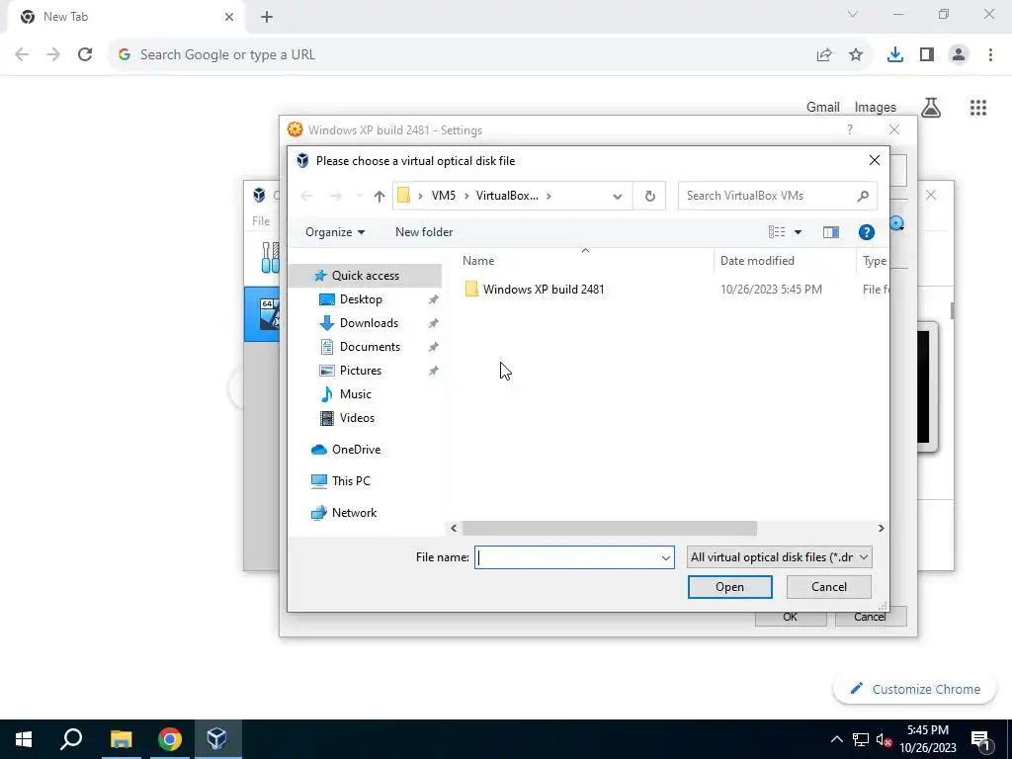
Task: Open help in the file dialog toolbar
Action: pyautogui.click(x=866, y=232)
